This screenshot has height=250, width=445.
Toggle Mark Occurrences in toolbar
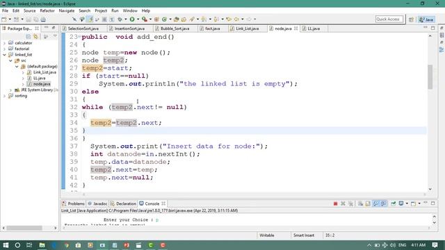[x=90, y=19]
